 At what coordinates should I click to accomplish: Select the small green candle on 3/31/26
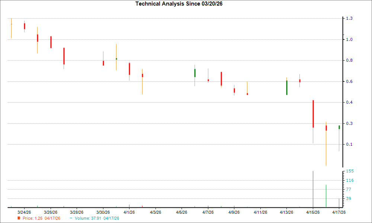pos(116,59)
